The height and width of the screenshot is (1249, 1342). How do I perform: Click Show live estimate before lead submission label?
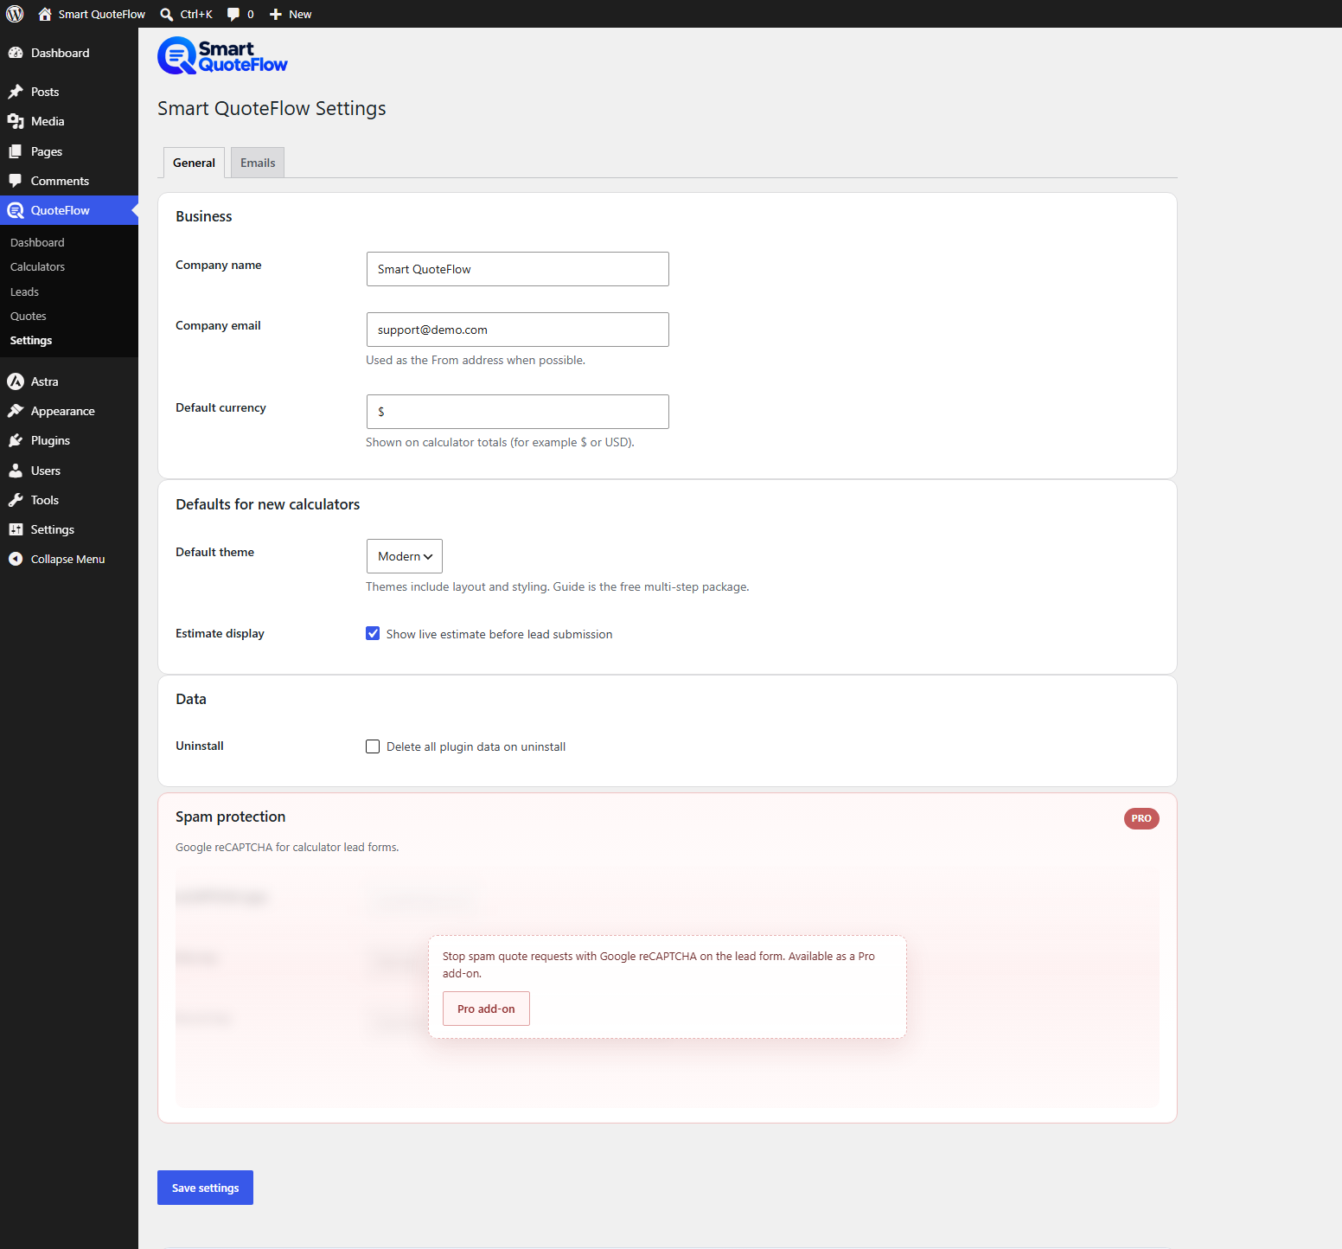499,634
